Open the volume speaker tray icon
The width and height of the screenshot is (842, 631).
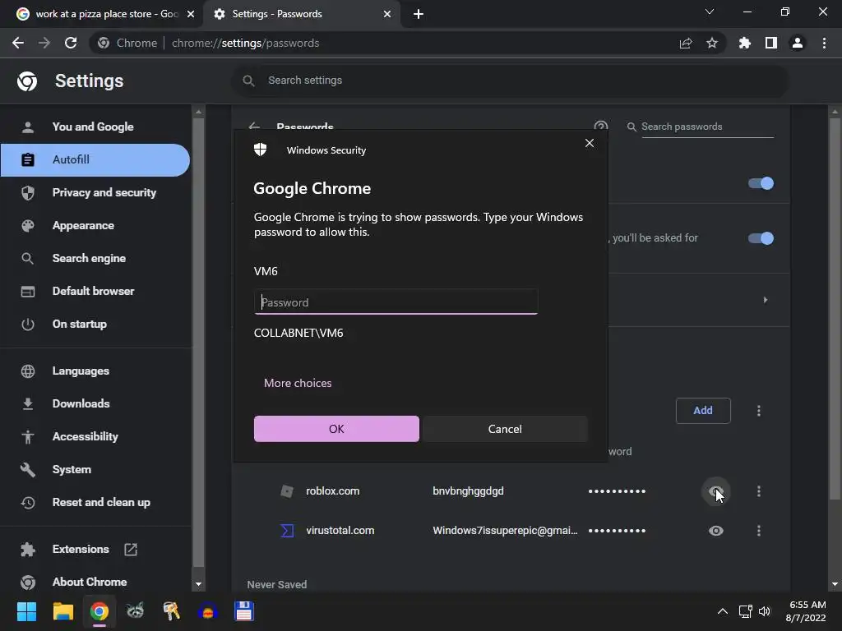coord(765,611)
